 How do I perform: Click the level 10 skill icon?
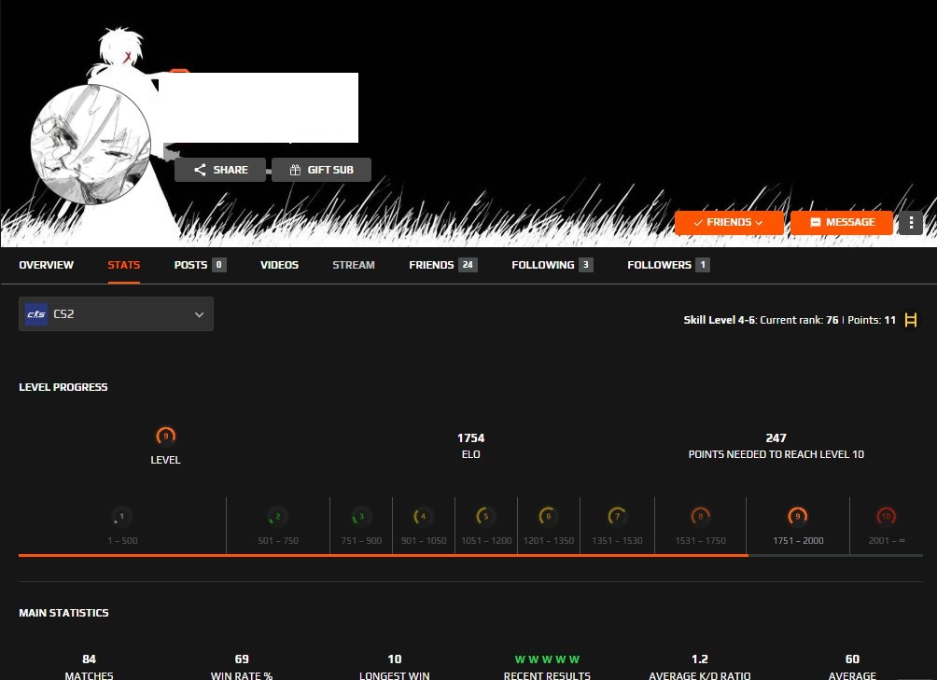[886, 517]
